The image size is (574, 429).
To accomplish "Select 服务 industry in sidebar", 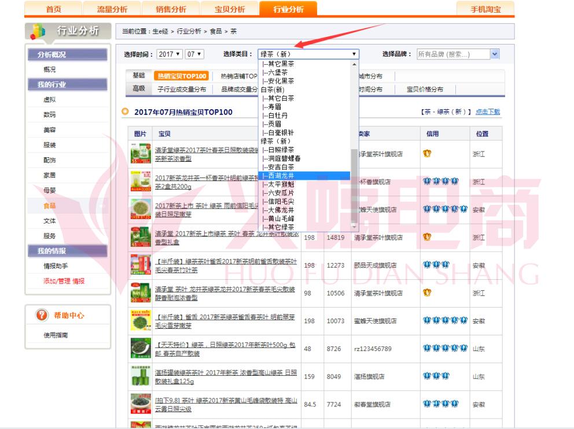I will [x=50, y=236].
